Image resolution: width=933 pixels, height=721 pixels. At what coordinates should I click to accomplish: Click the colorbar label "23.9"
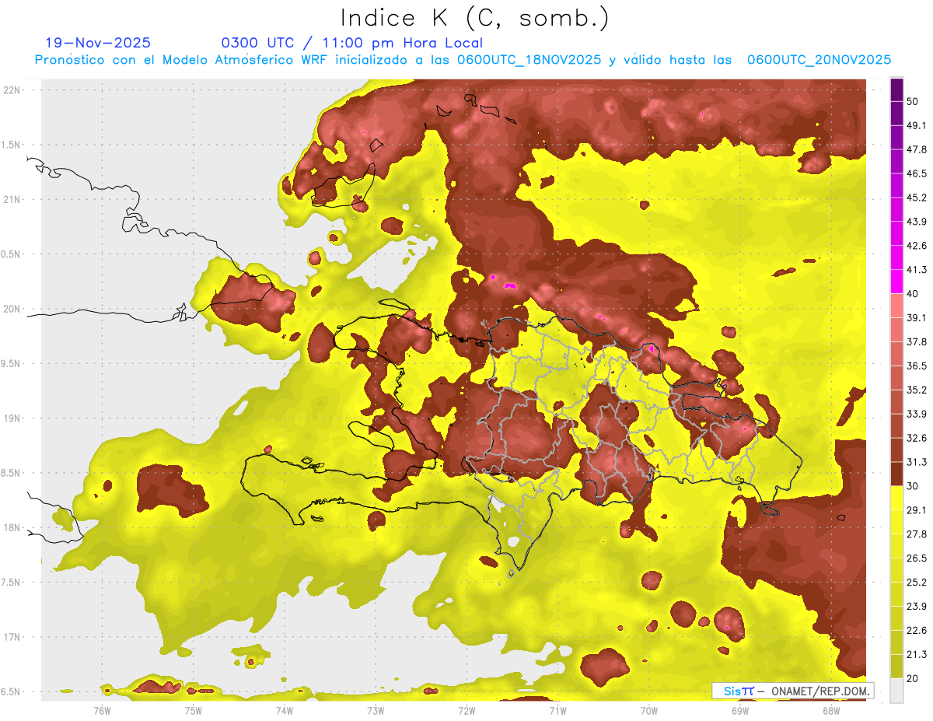917,607
